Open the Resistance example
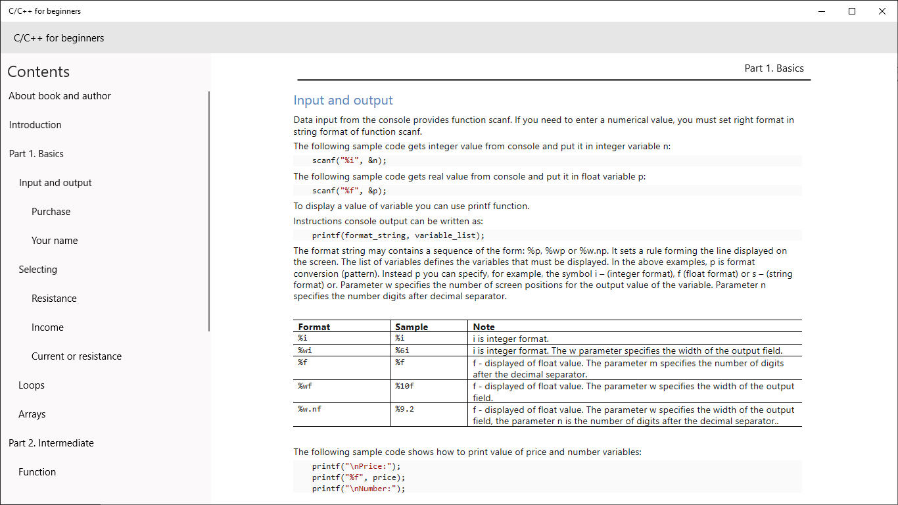 54,298
